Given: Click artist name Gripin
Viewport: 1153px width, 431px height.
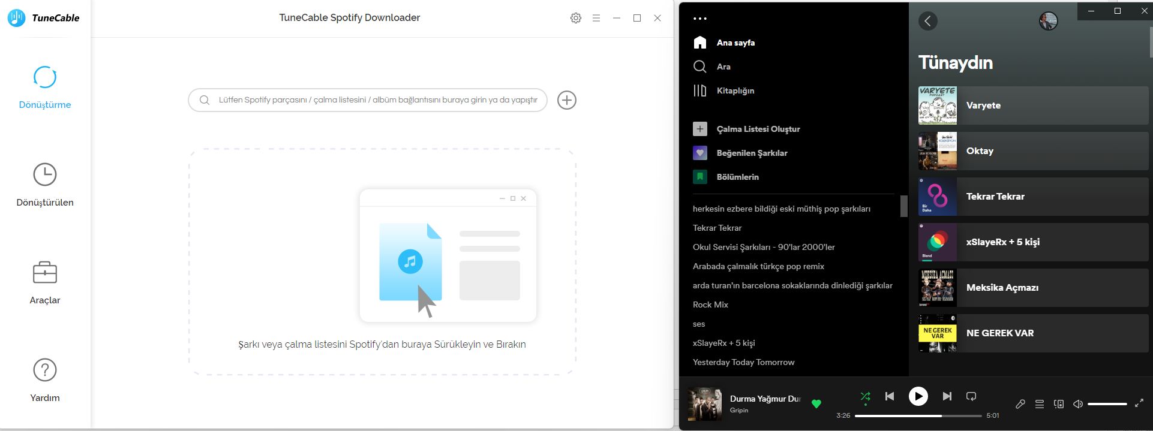Looking at the screenshot, I should 739,411.
